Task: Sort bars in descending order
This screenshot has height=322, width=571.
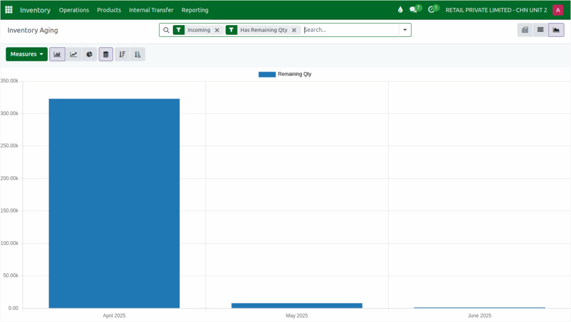Action: tap(122, 54)
